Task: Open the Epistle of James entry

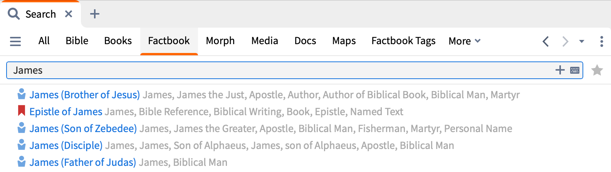Action: pyautogui.click(x=66, y=112)
